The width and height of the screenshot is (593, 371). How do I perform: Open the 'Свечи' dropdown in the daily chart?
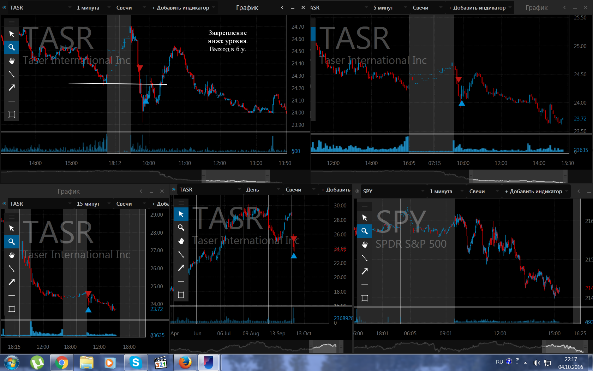(300, 189)
